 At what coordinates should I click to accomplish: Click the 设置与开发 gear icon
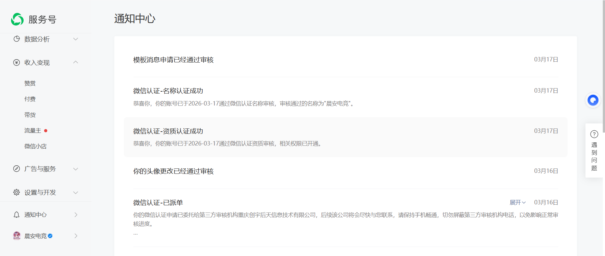(17, 192)
